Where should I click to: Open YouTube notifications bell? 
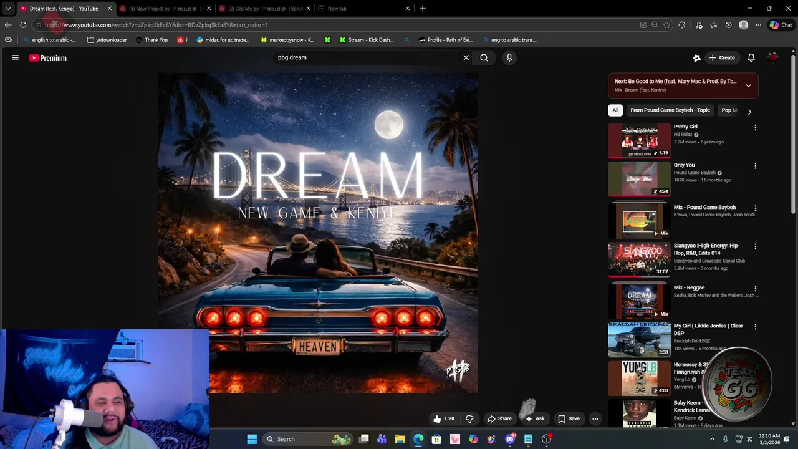tap(751, 57)
